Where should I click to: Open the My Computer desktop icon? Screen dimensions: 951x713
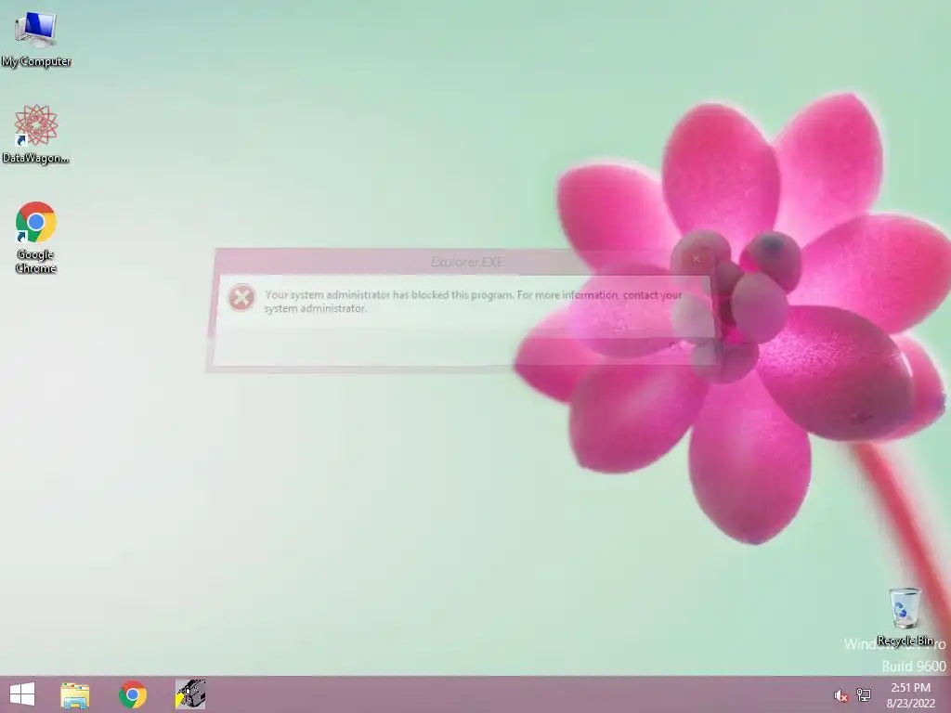(x=36, y=38)
